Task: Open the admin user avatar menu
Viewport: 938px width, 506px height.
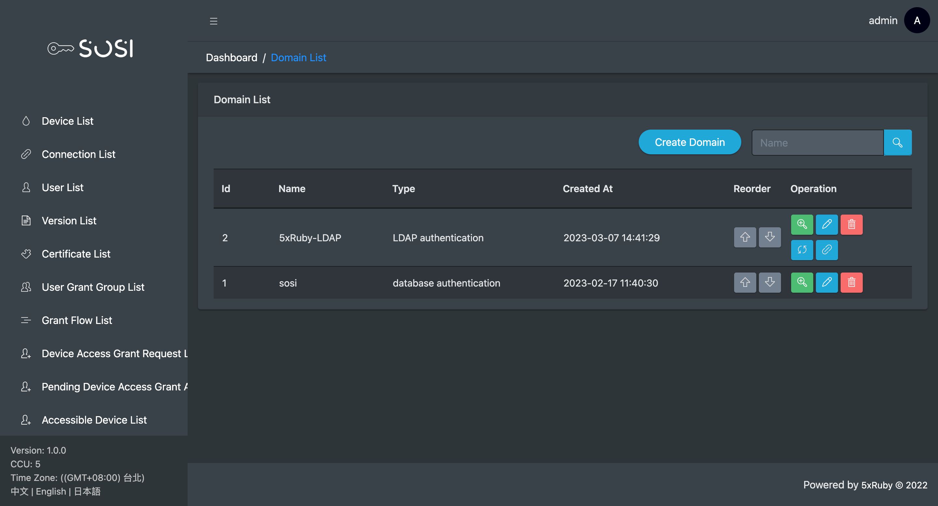Action: [917, 21]
